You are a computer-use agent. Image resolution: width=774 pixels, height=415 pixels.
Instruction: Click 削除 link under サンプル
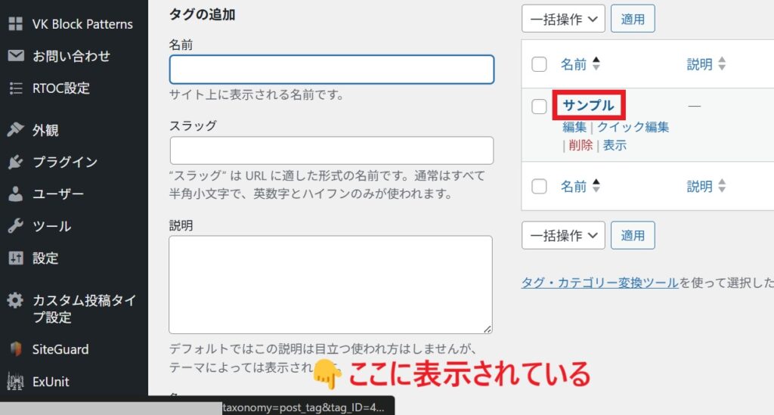pos(580,145)
